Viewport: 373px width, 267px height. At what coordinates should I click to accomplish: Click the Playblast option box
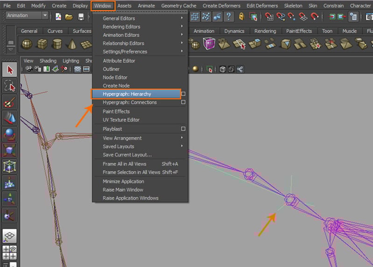pos(183,129)
